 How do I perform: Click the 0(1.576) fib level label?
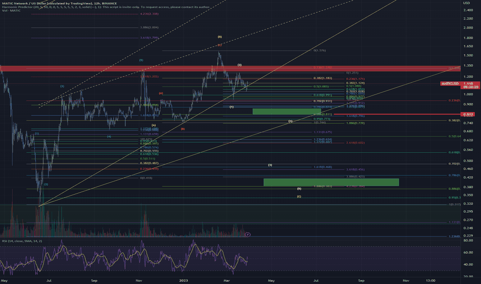(x=319, y=51)
